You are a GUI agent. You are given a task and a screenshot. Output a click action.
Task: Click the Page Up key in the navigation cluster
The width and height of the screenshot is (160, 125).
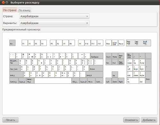pos(121,56)
